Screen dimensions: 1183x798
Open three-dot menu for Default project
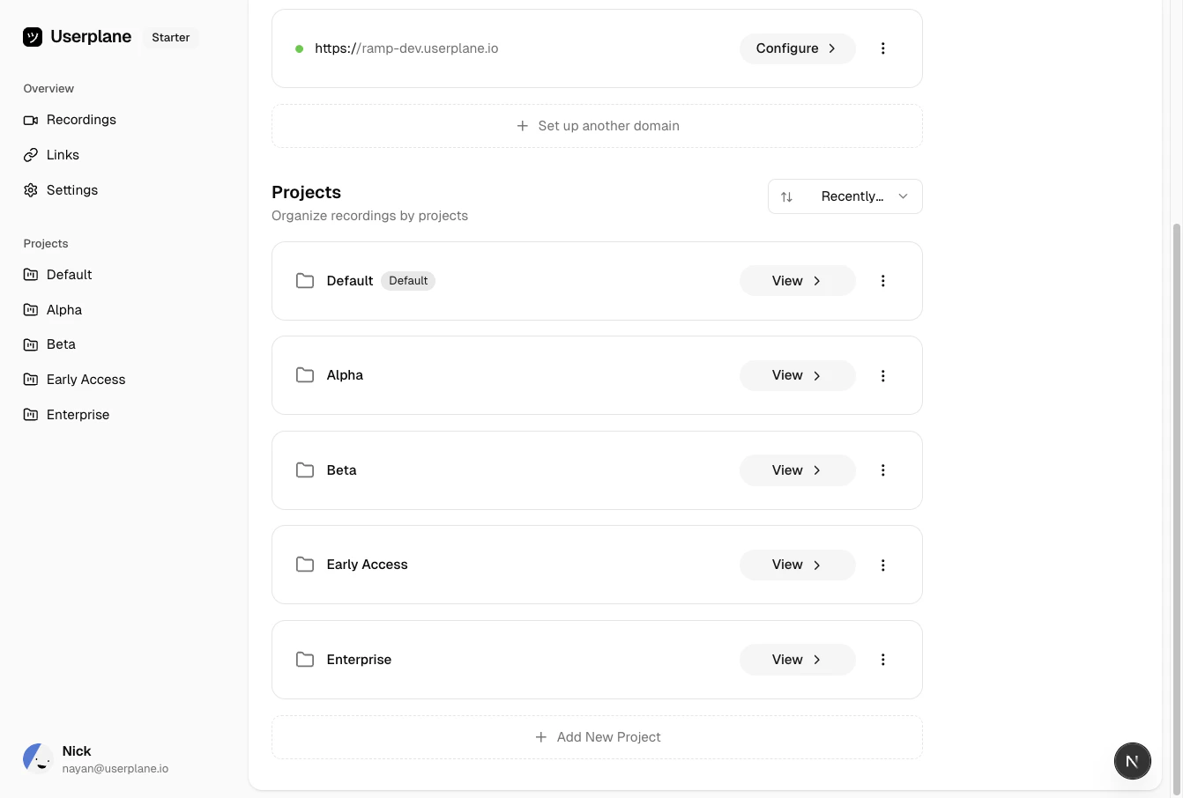click(x=882, y=281)
